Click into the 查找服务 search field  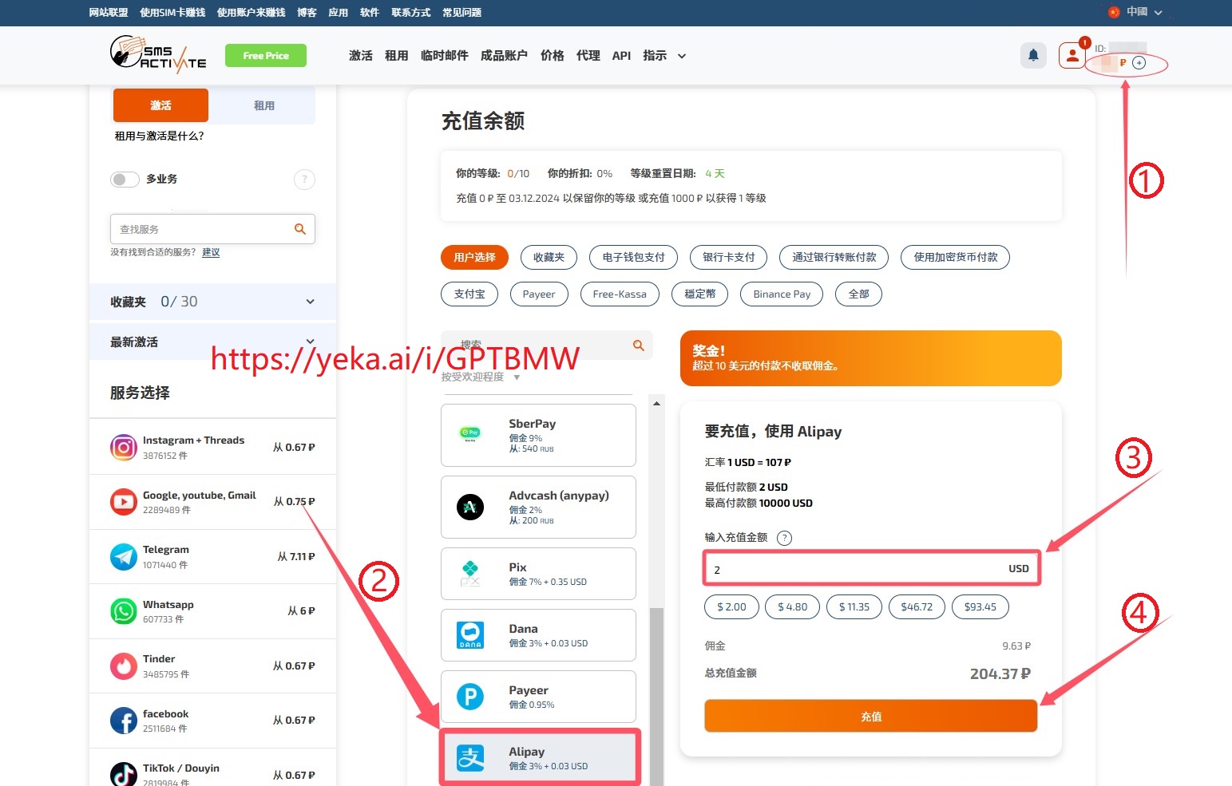(x=212, y=229)
